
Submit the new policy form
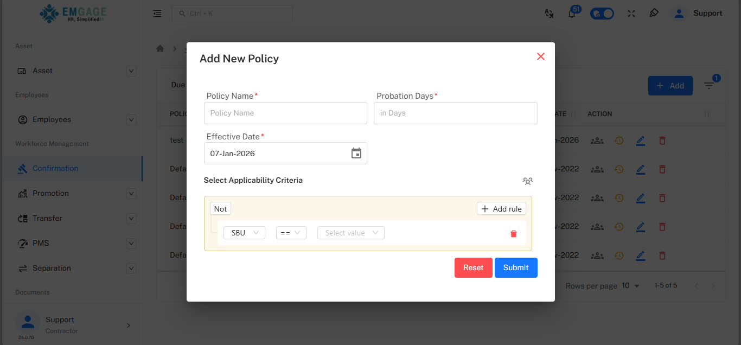tap(516, 267)
